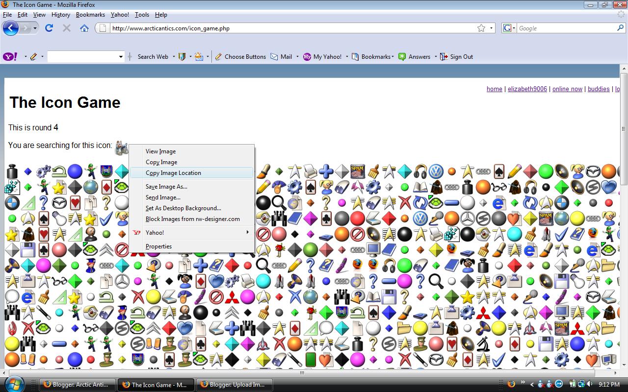Open the Yahoo Bookmarks toolbar dropdown

pos(373,57)
